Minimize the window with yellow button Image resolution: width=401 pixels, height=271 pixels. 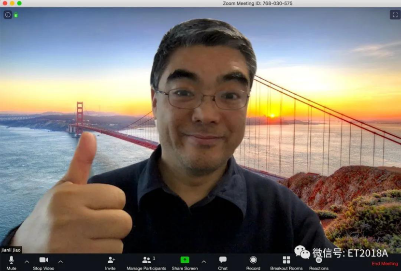click(12, 3)
